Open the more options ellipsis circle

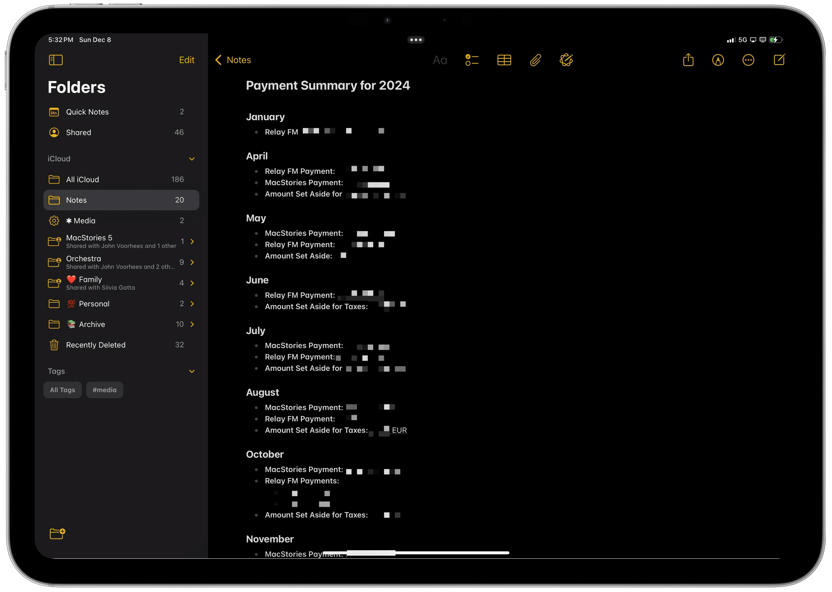pyautogui.click(x=748, y=60)
